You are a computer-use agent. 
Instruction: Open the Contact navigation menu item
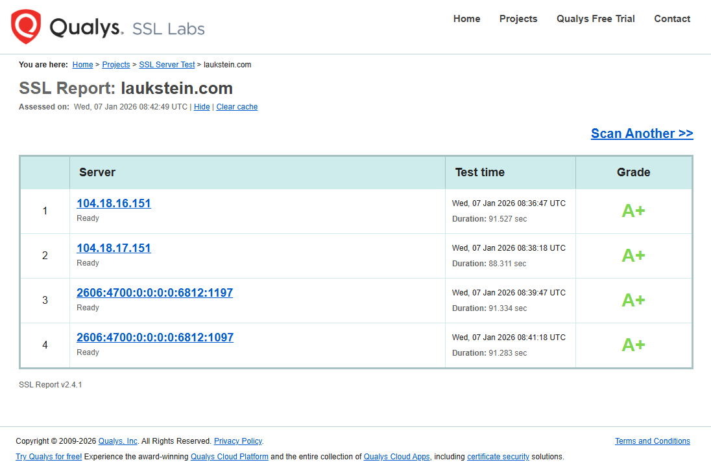tap(672, 19)
